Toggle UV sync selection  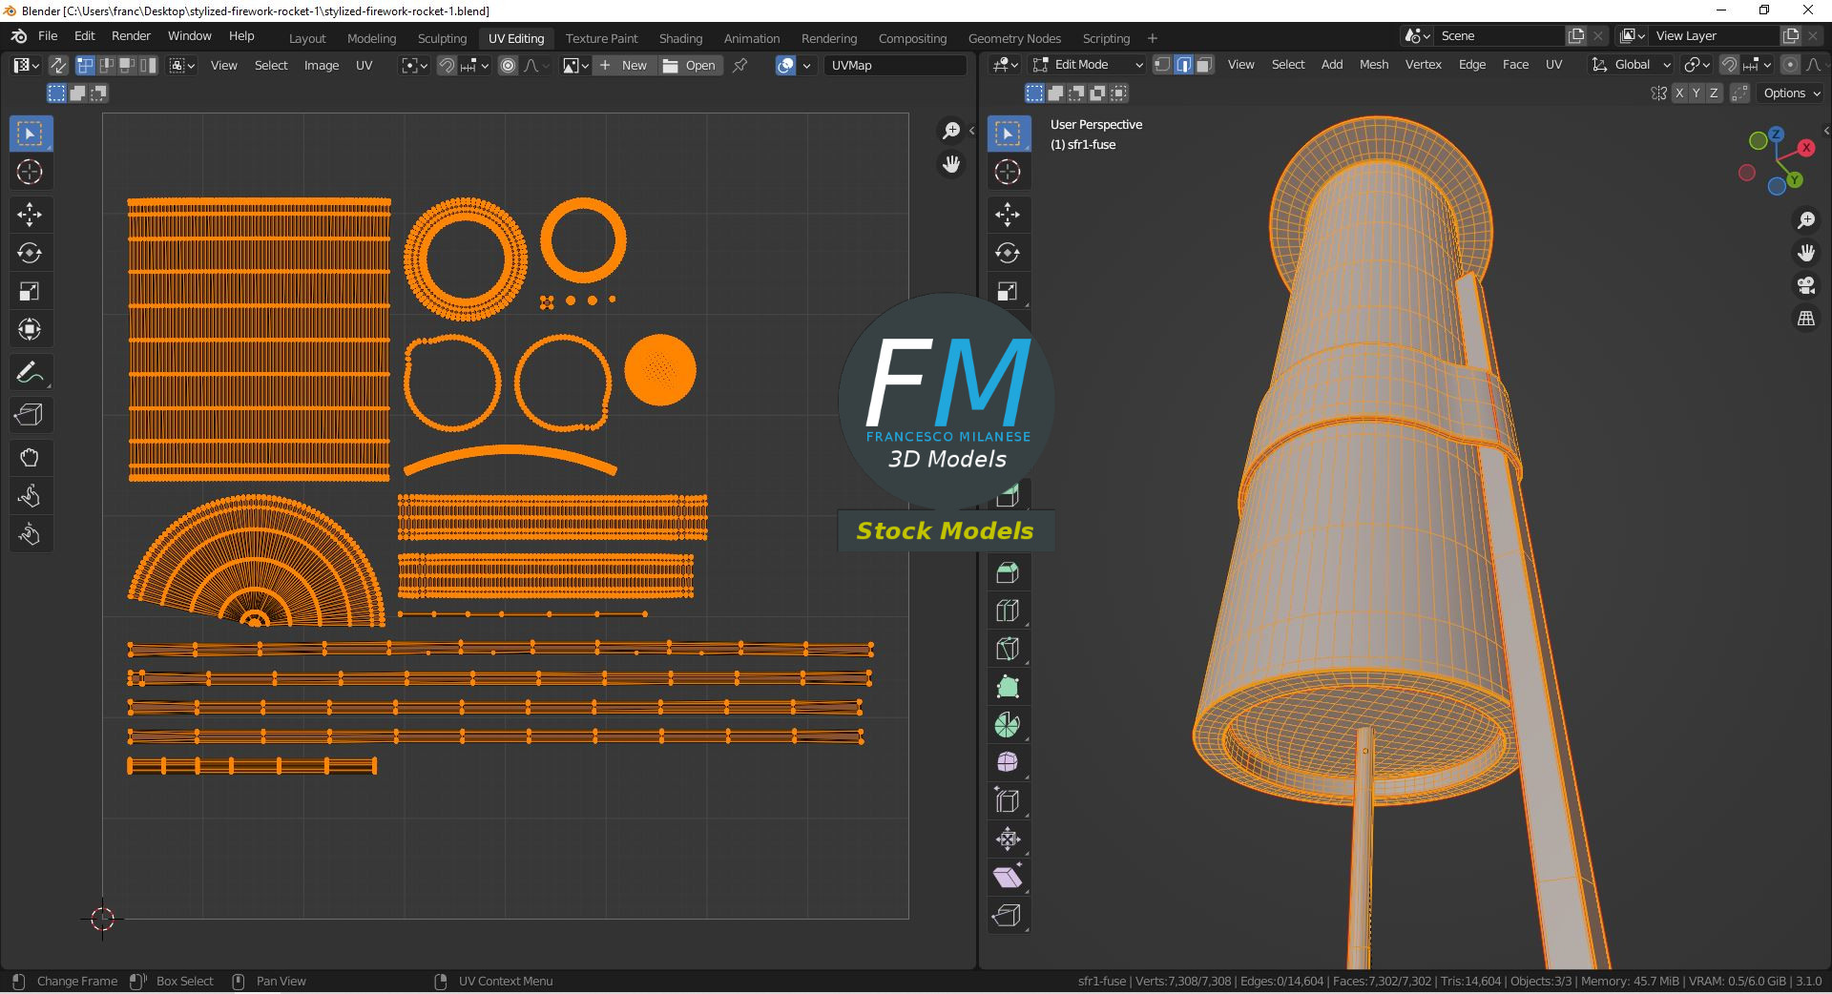coord(58,65)
